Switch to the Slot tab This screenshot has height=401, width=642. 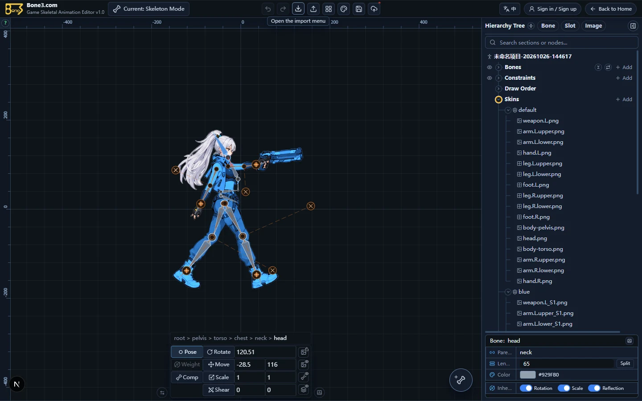(570, 26)
